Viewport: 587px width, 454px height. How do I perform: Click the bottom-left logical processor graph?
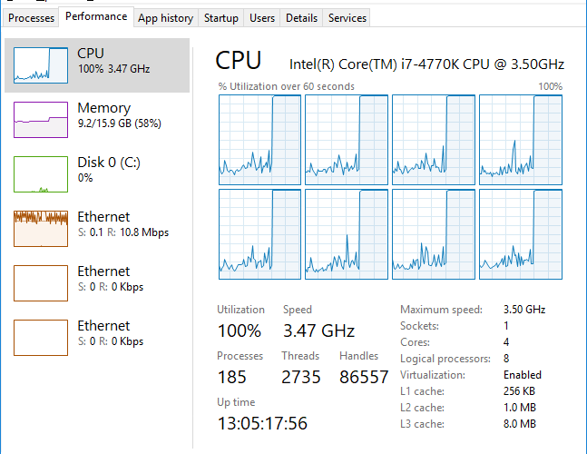point(259,233)
